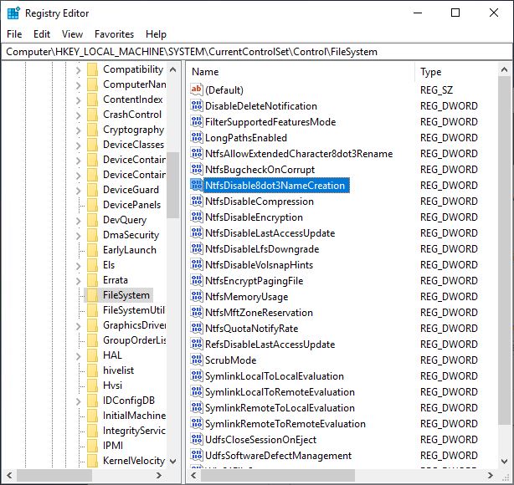Click tree pane horizontal scrollbar left arrow
Viewport: 514px width, 485px height.
click(x=9, y=475)
